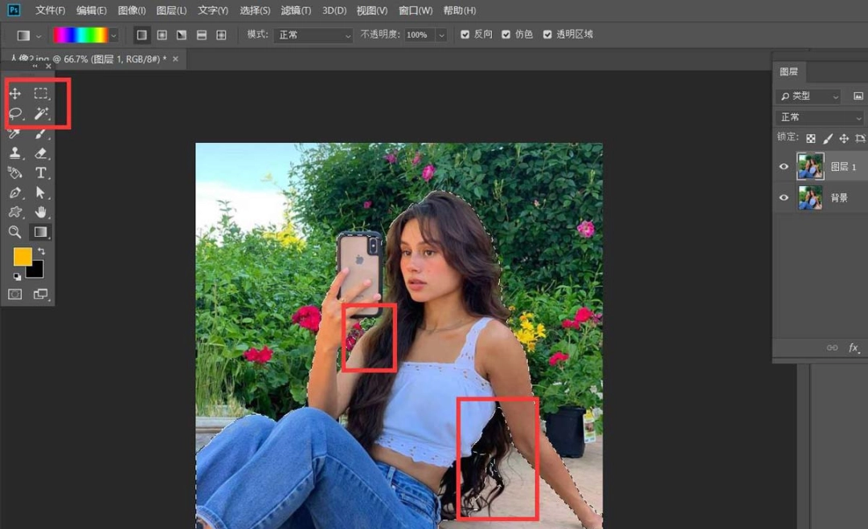Viewport: 868px width, 529px height.
Task: Open the 选择(S) menu
Action: [255, 10]
